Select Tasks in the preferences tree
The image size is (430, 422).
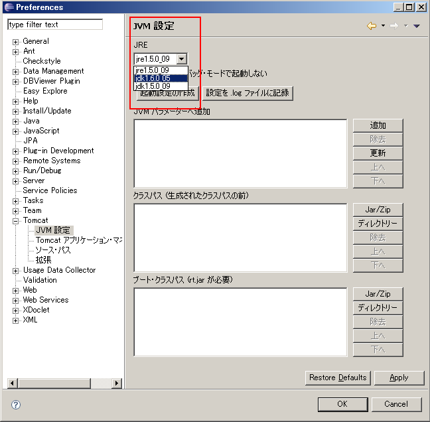(33, 200)
